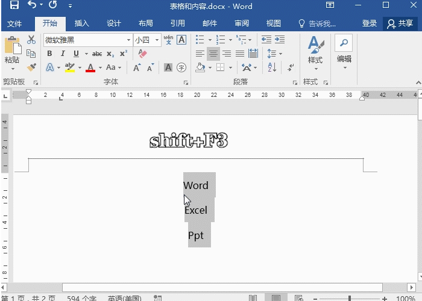Open the 微软雅黑 font name dropdown
The image size is (422, 301).
(128, 40)
